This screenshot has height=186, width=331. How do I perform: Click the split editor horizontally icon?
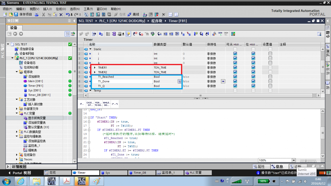pos(170,14)
